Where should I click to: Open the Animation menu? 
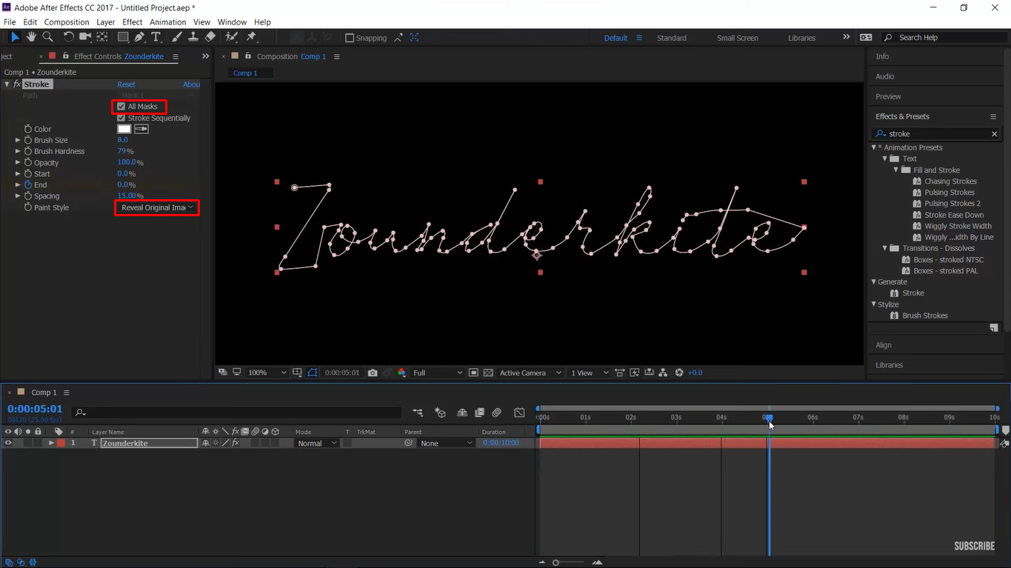168,21
